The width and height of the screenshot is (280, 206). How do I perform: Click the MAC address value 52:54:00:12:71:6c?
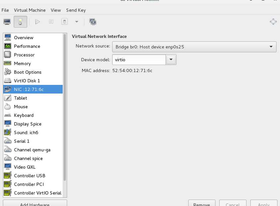pos(132,71)
